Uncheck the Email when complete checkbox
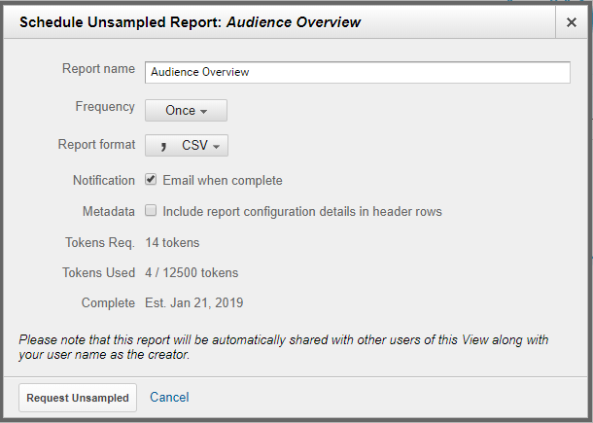The height and width of the screenshot is (423, 593). click(151, 180)
